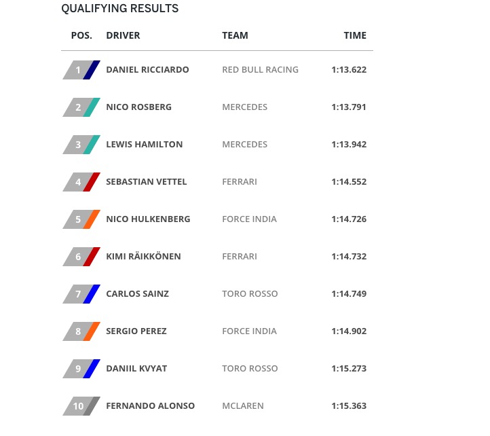
Task: Select driver Daniel Ricciardo
Action: [x=147, y=70]
